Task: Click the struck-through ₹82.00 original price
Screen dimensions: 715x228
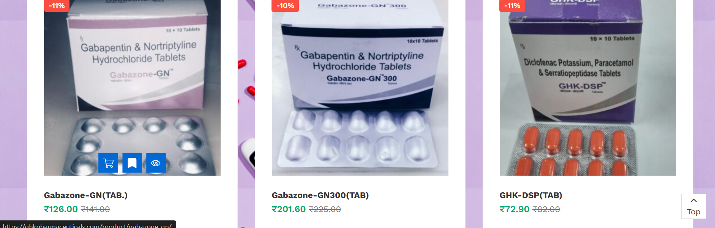Action: [546, 209]
